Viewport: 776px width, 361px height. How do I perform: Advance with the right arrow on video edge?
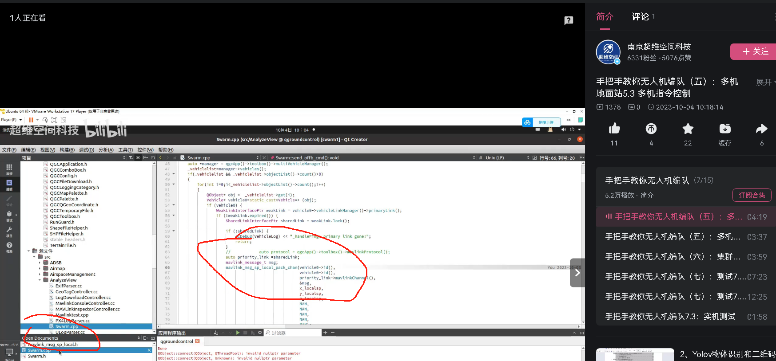[x=577, y=273]
